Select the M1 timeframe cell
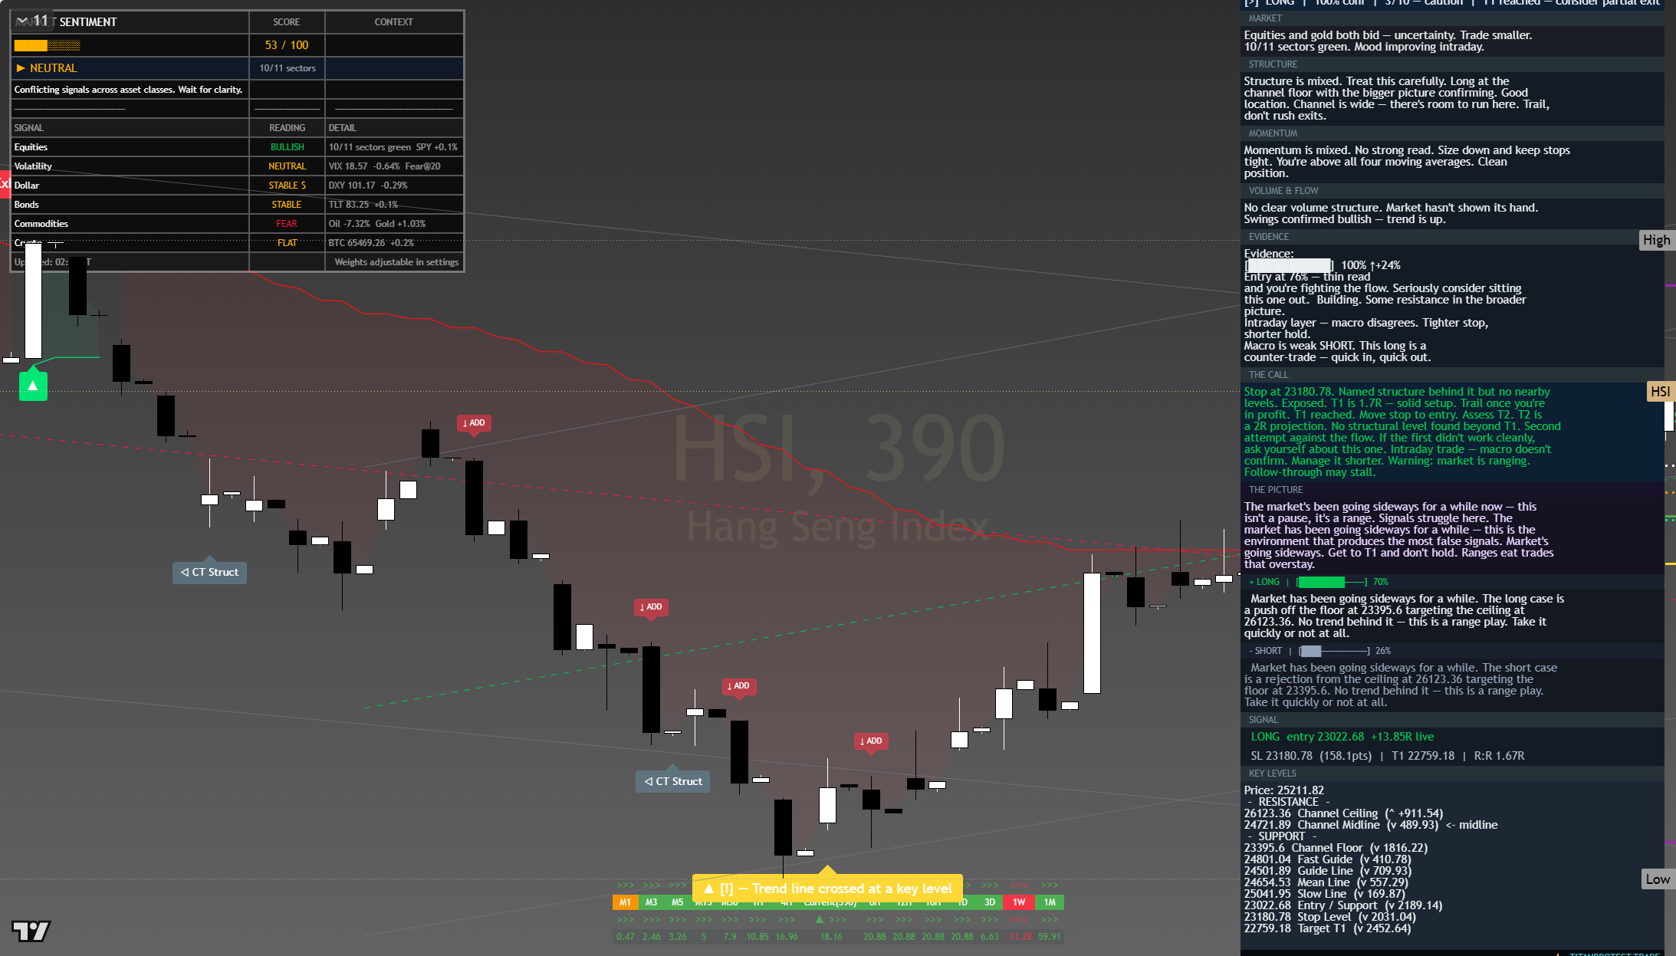Image resolution: width=1676 pixels, height=956 pixels. 626,902
